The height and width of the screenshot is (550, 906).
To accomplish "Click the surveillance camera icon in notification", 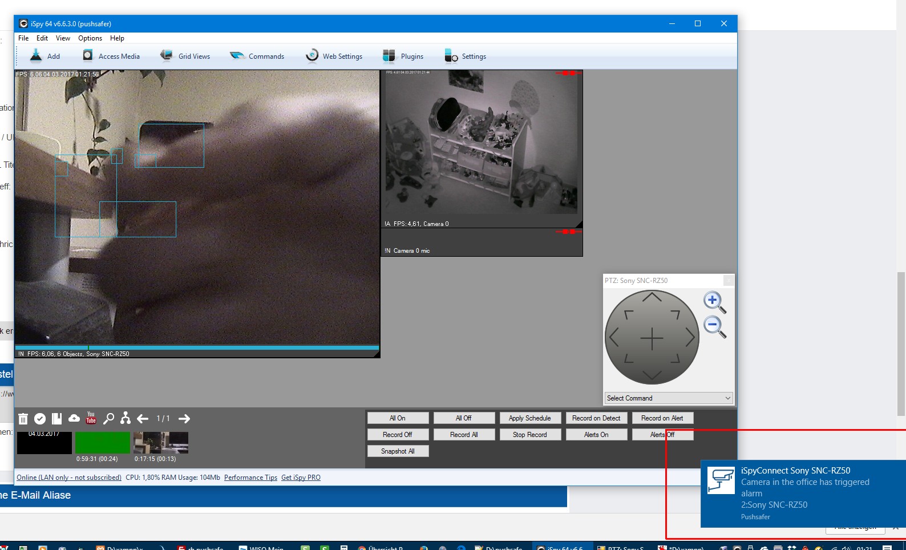I will 721,480.
